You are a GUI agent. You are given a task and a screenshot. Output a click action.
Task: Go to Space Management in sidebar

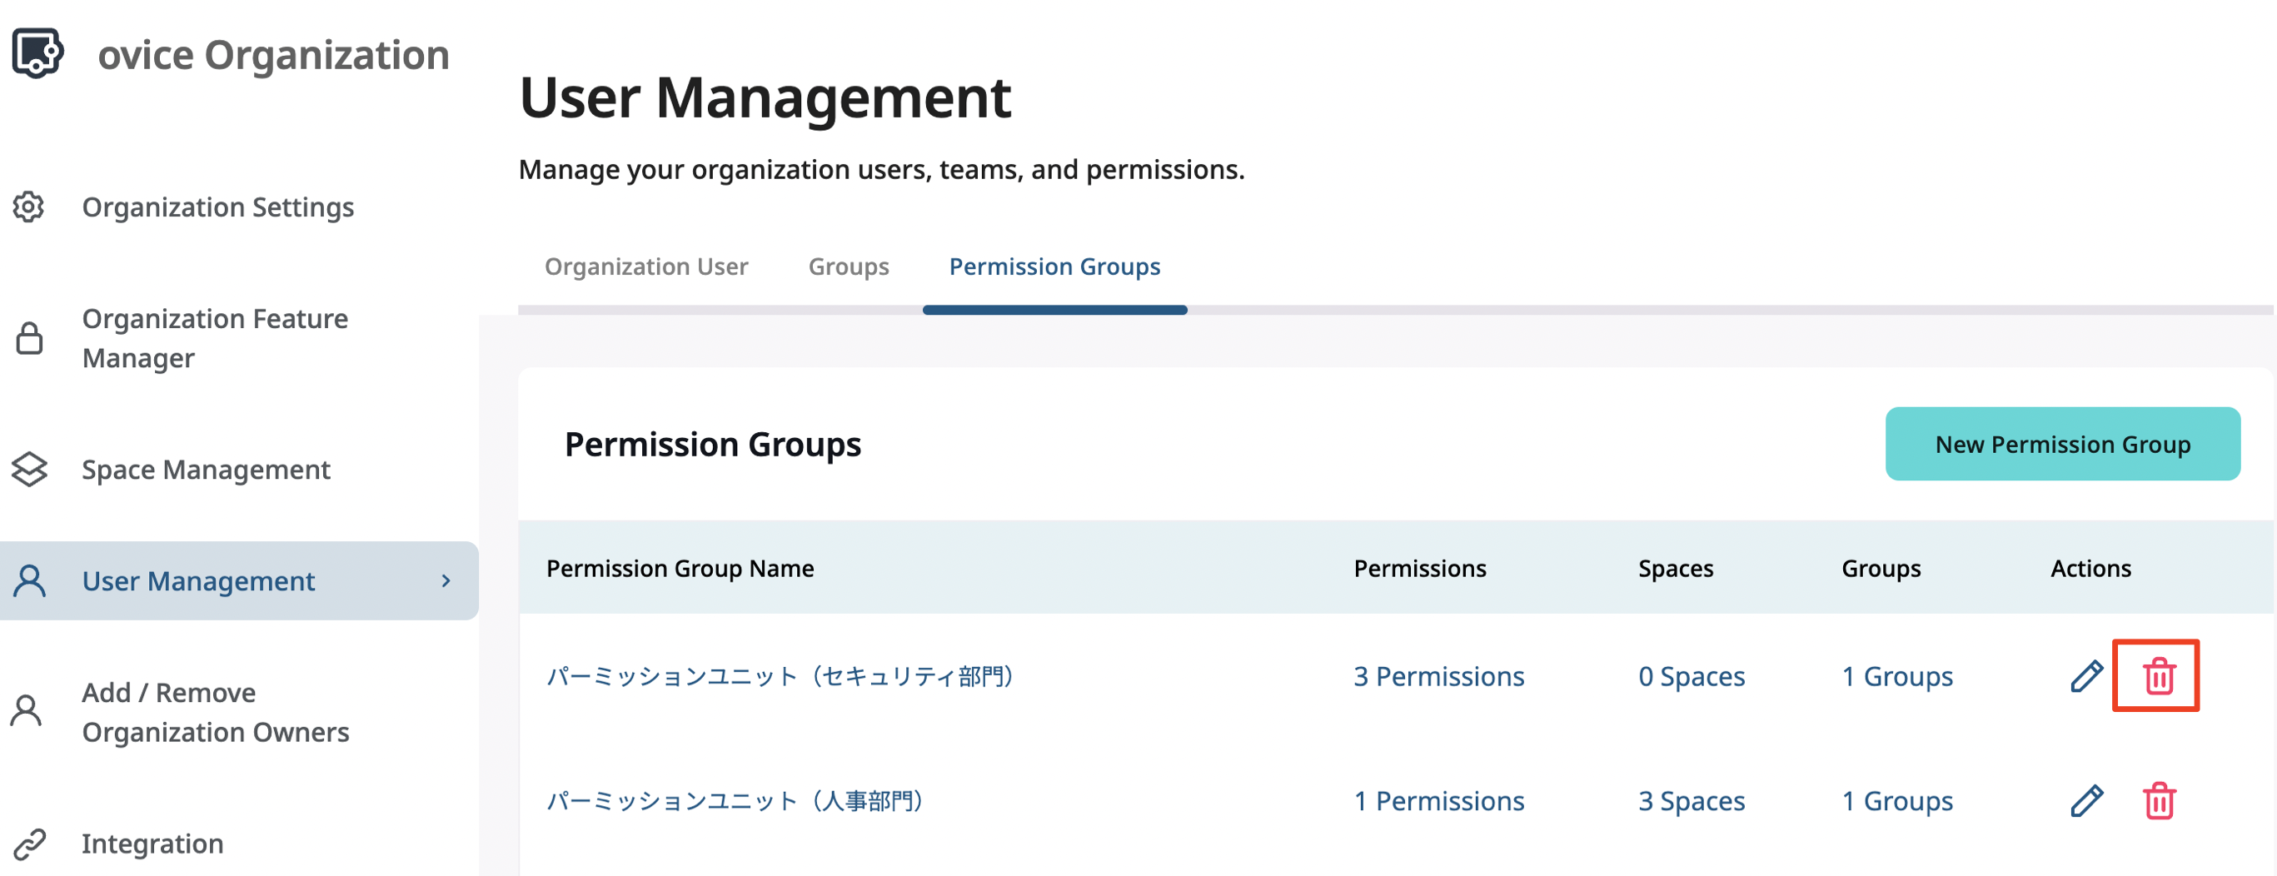[x=206, y=470]
